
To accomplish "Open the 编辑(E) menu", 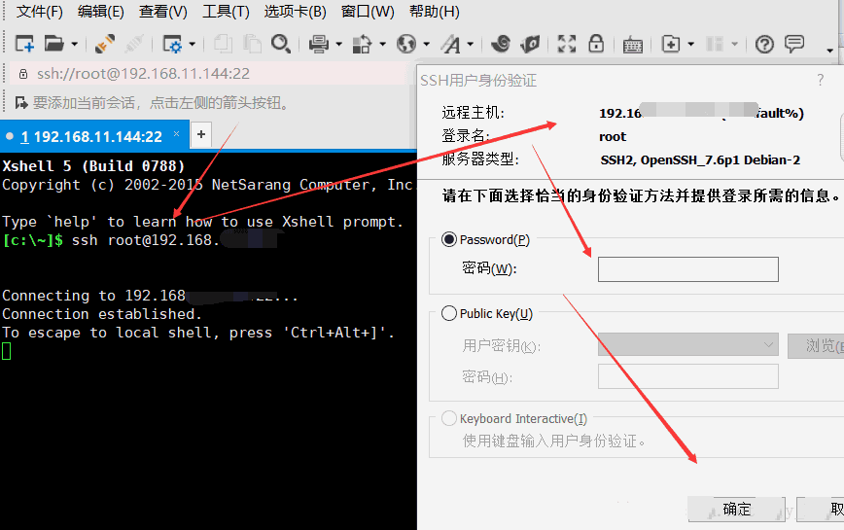I will pyautogui.click(x=101, y=12).
